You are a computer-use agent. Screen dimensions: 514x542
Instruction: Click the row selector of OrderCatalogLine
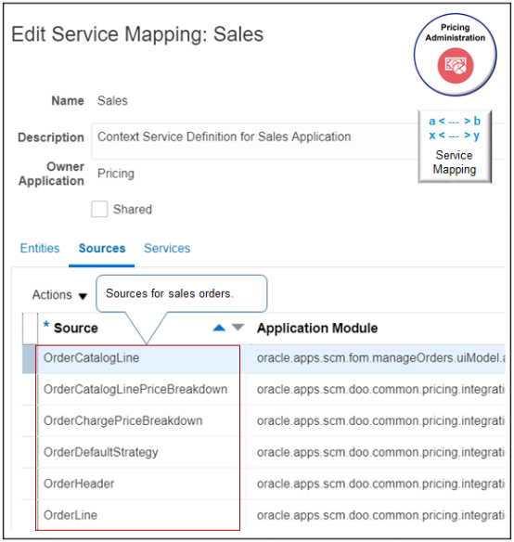[x=29, y=359]
